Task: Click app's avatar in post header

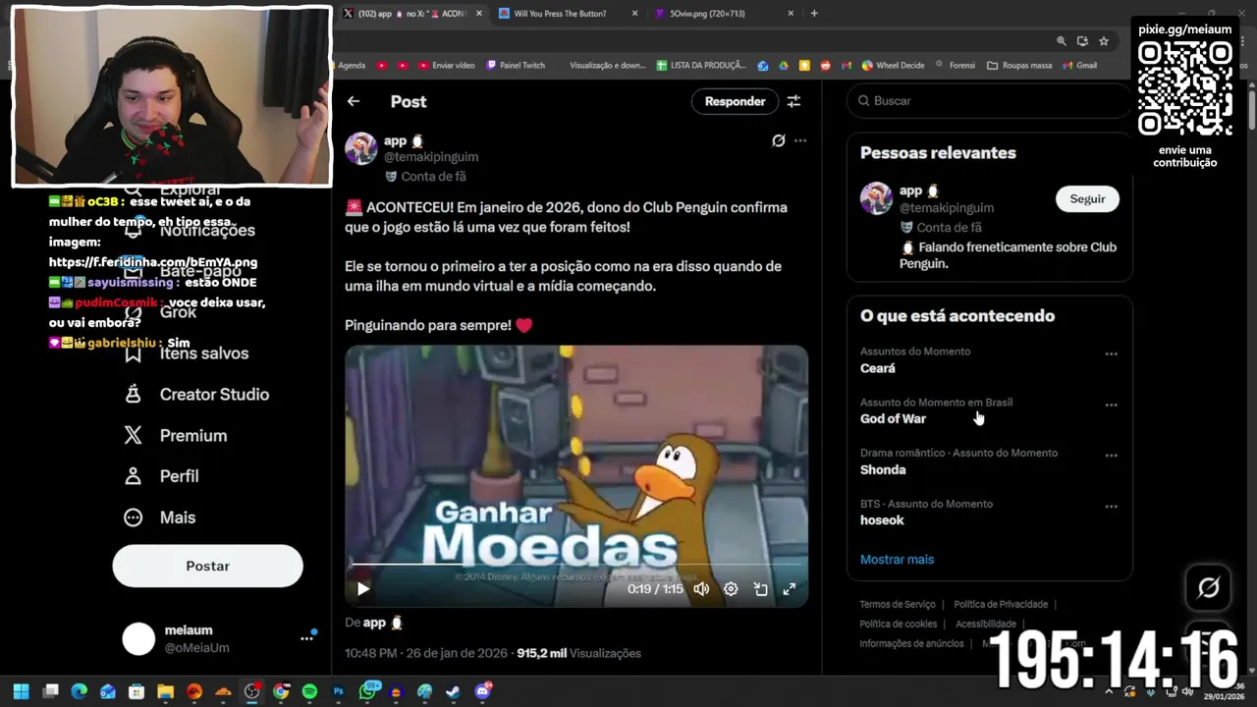Action: click(360, 148)
